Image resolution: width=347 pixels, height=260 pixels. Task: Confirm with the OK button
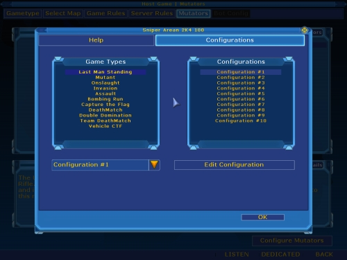coord(263,217)
